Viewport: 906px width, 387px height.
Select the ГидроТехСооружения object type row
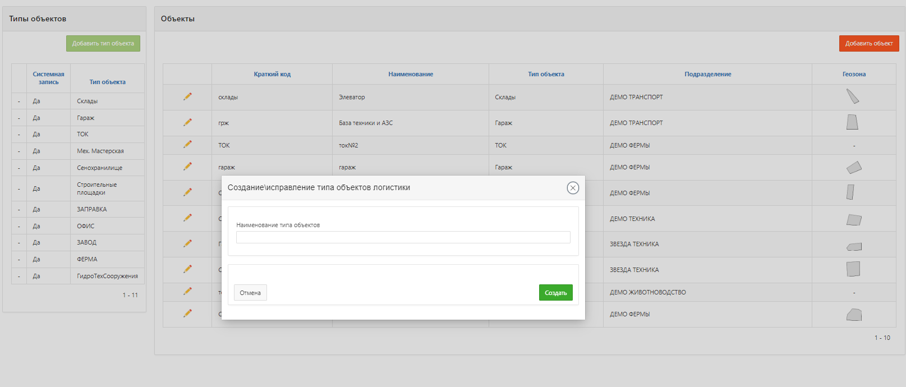[107, 276]
